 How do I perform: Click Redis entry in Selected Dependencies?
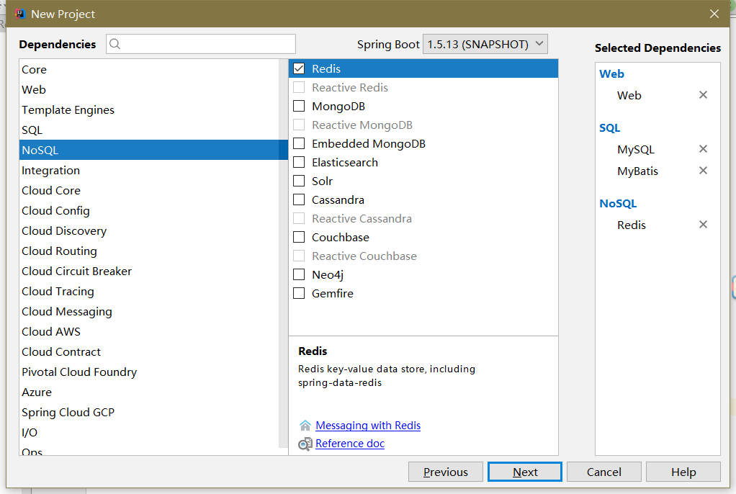click(x=632, y=225)
